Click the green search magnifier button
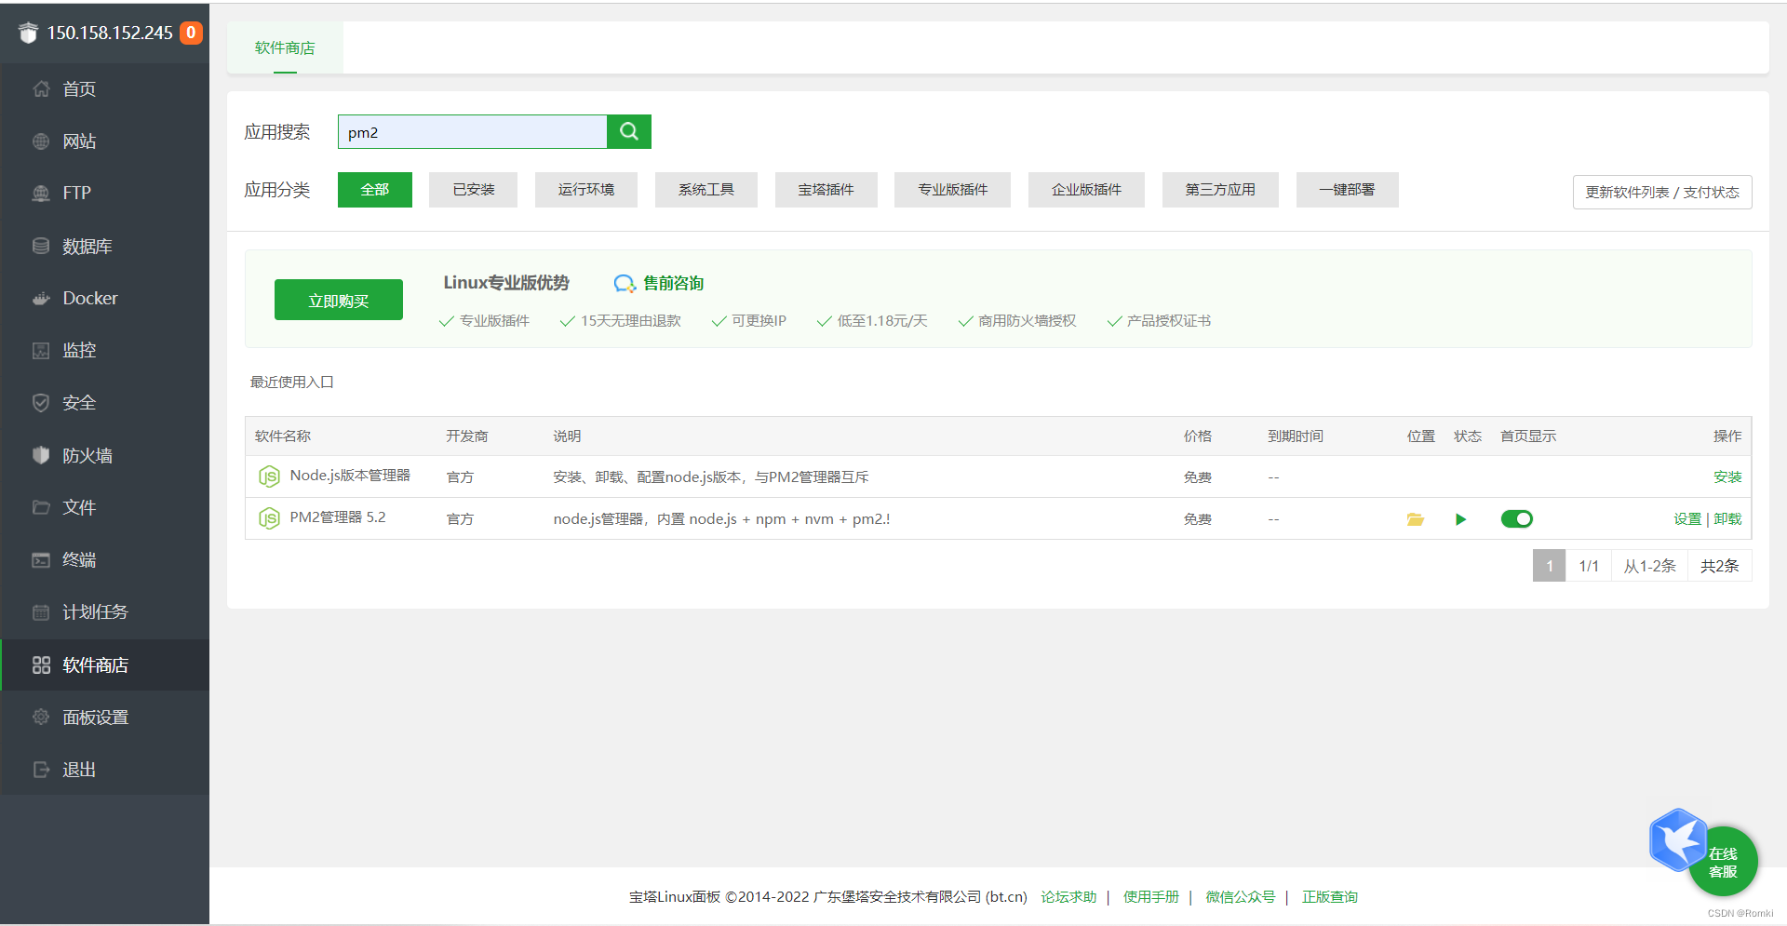 pos(629,131)
